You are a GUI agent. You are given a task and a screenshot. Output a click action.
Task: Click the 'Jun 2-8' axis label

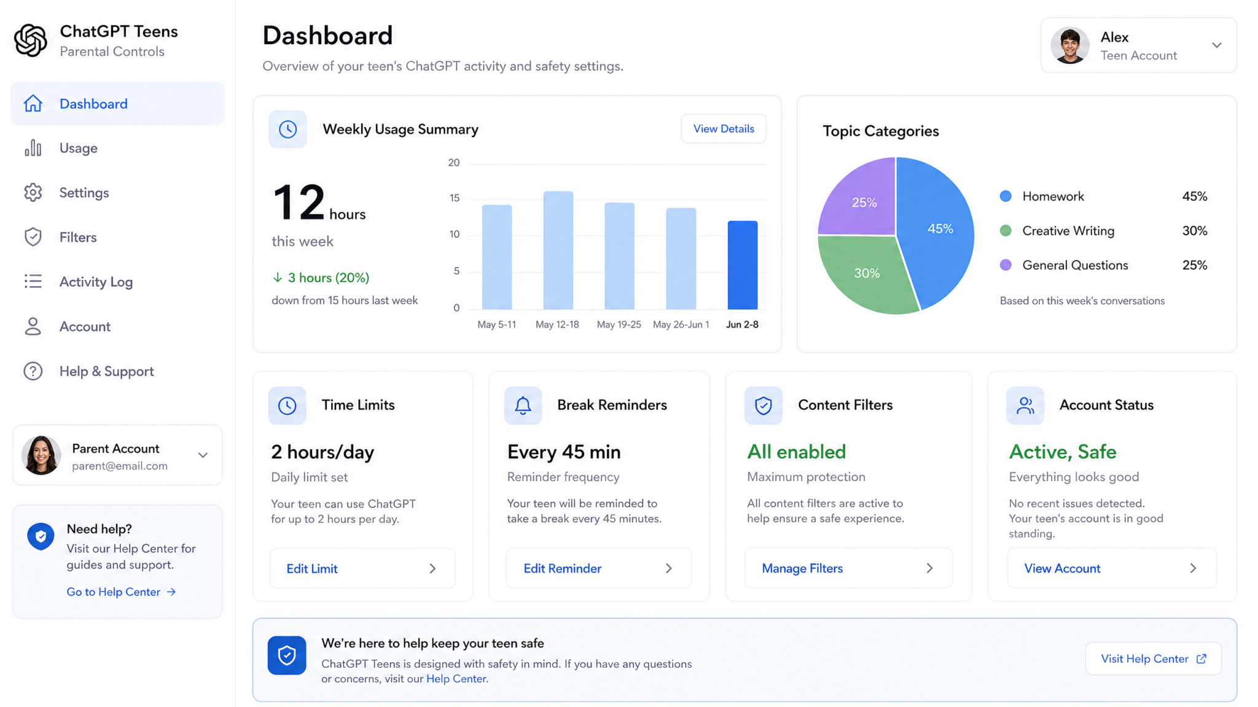[x=742, y=325]
